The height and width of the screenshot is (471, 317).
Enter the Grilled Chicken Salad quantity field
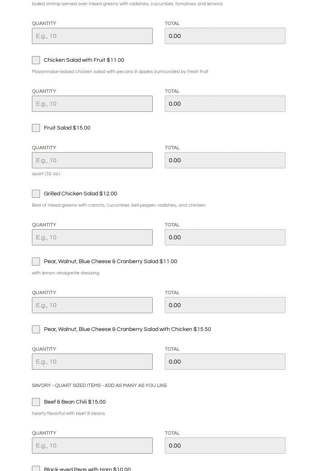(x=92, y=237)
